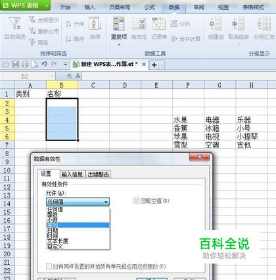
Task: Click the open folder icon in quick toolbar
Action: pyautogui.click(x=6, y=65)
